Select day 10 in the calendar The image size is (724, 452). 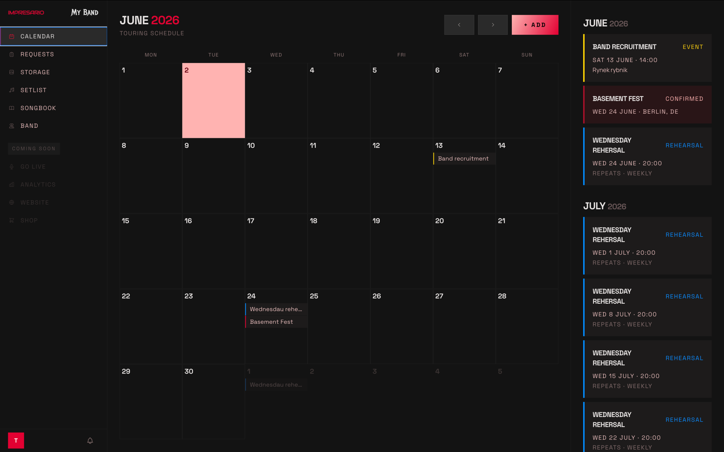click(x=276, y=176)
